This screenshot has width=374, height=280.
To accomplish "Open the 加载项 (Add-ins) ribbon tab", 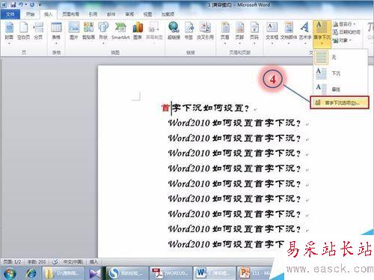I will tap(168, 14).
